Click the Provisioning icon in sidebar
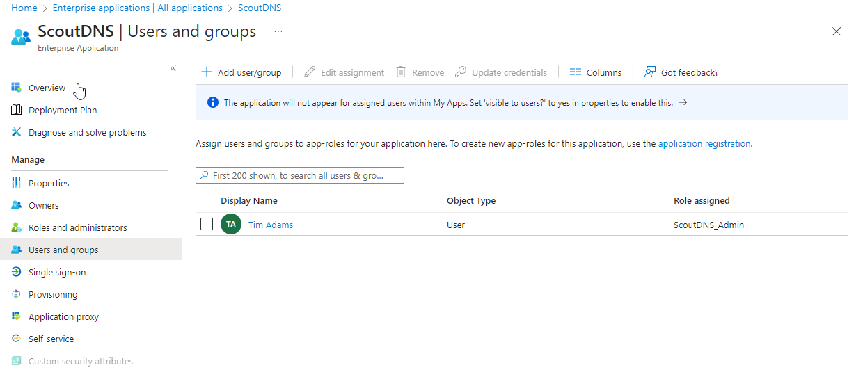856x370 pixels. tap(17, 294)
